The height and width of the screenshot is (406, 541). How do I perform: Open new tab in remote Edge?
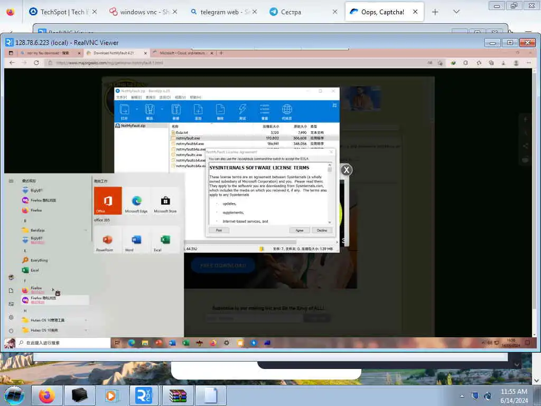coord(221,53)
